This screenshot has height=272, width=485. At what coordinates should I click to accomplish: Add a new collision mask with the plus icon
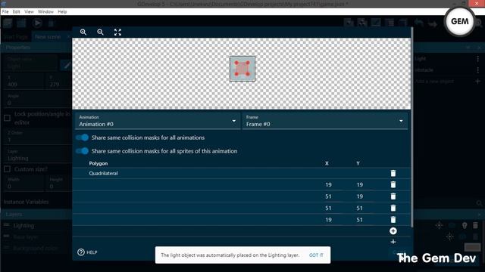(393, 242)
